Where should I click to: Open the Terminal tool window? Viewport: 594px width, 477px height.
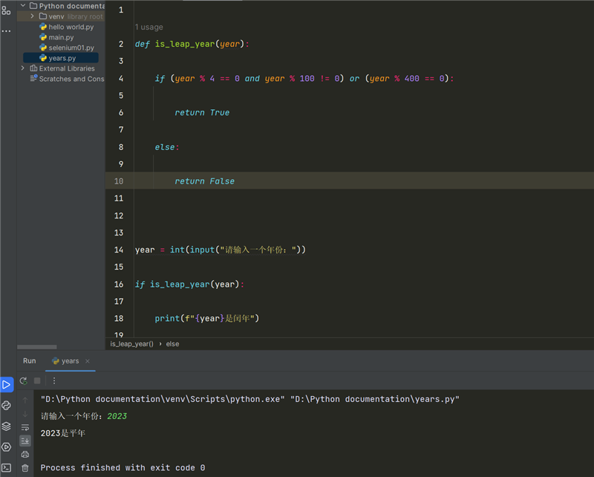[6, 468]
